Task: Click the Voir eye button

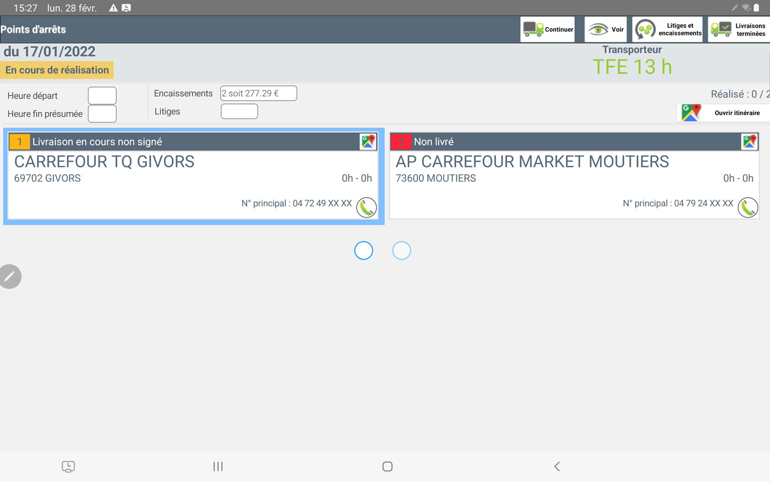Action: click(605, 29)
